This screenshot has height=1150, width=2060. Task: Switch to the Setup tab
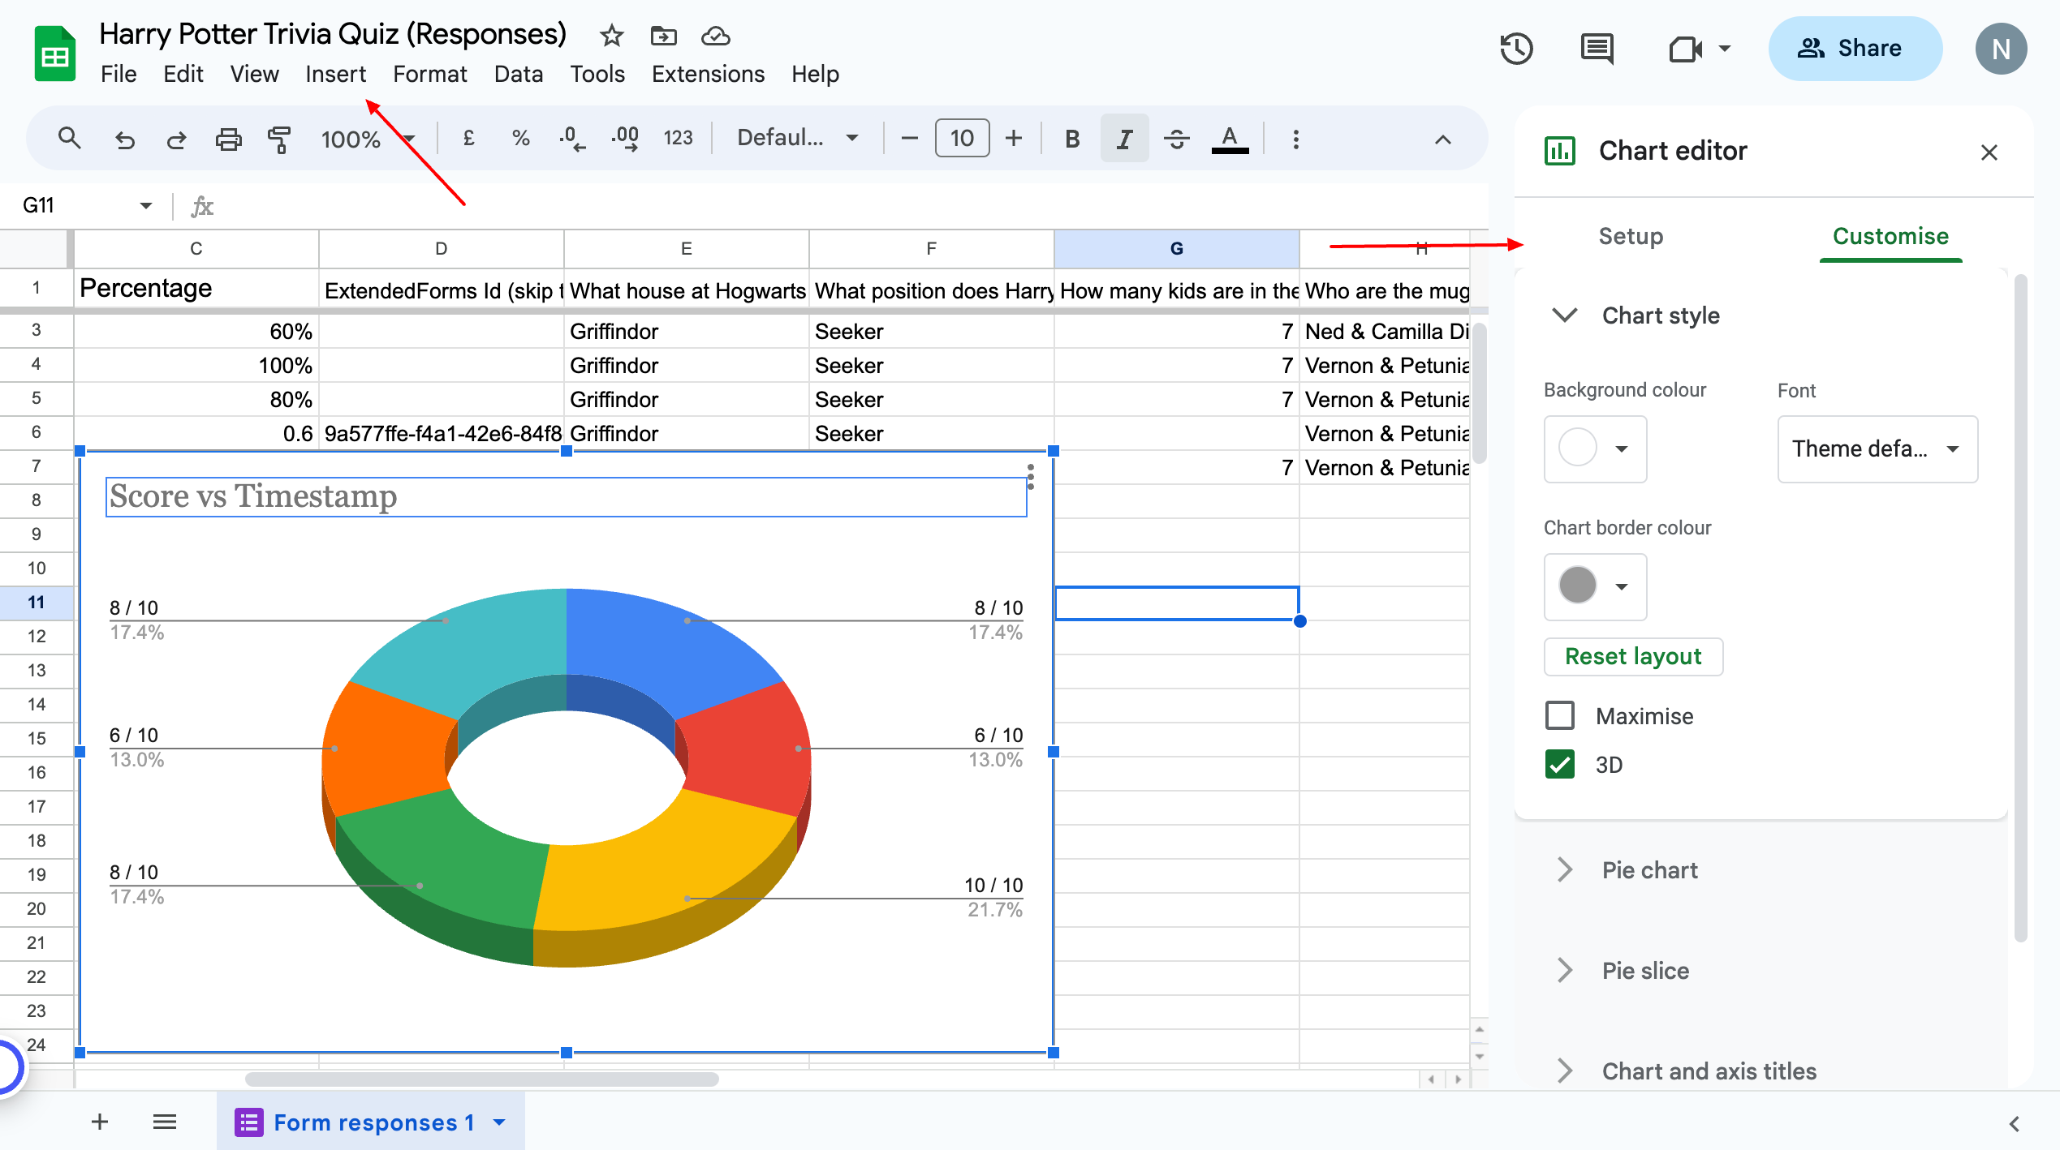tap(1630, 236)
